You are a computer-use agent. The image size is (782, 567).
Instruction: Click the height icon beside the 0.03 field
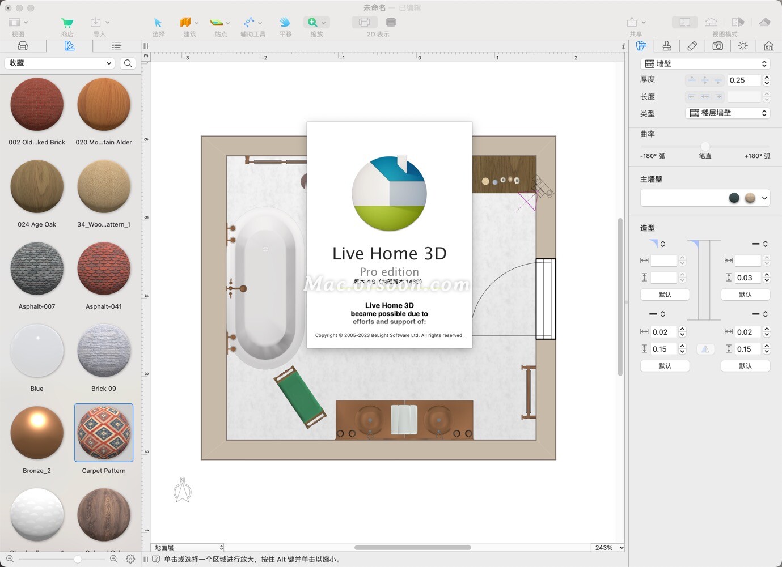(x=729, y=278)
